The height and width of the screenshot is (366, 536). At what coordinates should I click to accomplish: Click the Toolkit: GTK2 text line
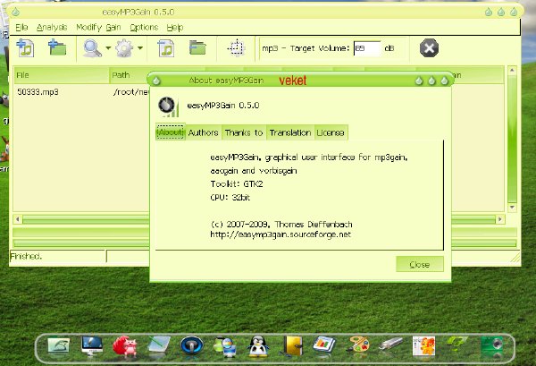tap(237, 184)
